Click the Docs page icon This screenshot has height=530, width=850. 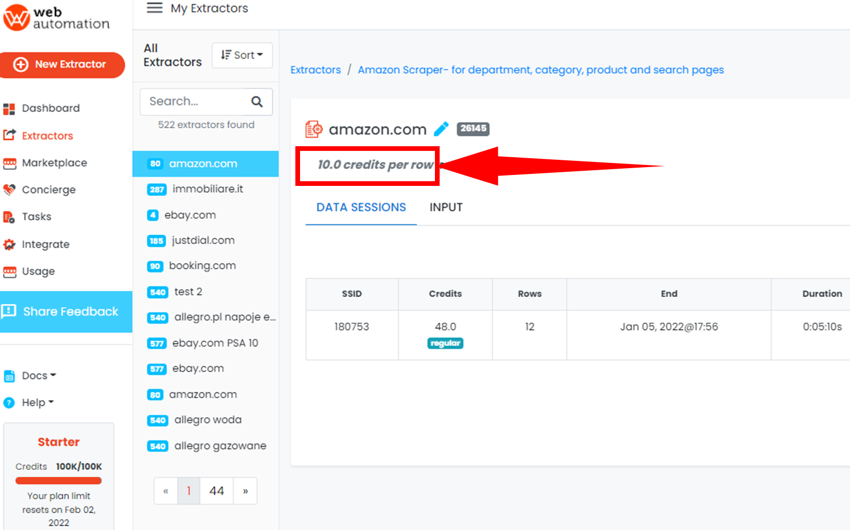9,376
